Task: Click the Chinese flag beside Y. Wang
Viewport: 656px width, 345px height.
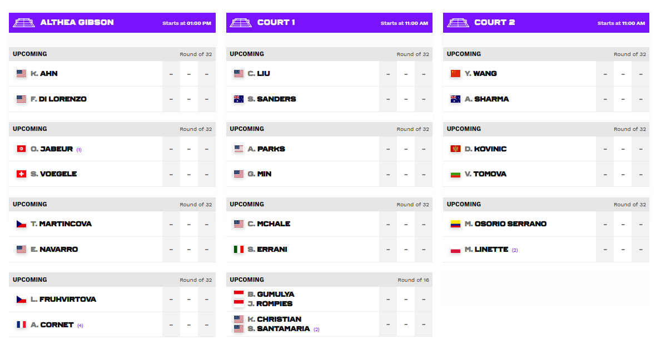Action: point(455,73)
